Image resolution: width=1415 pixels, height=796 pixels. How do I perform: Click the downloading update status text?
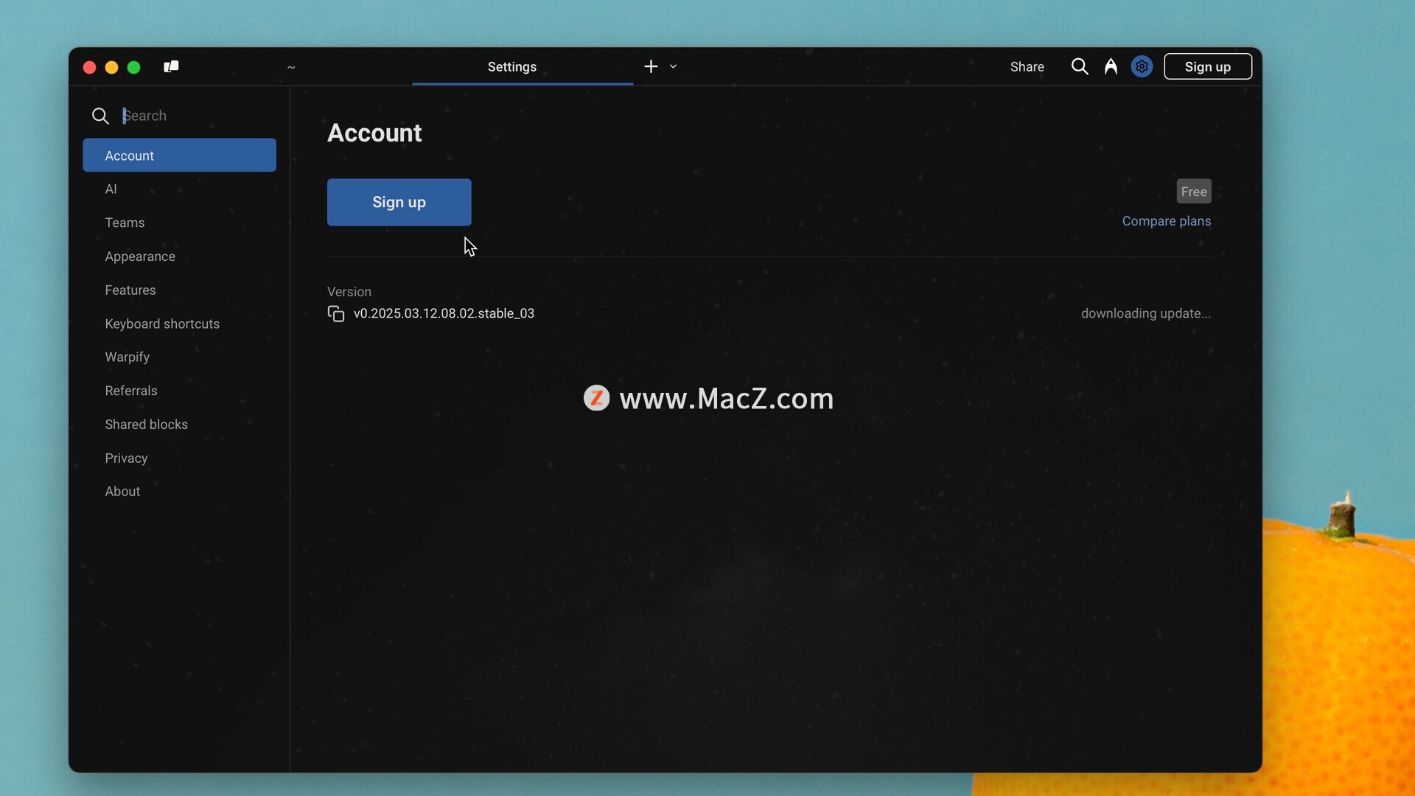(x=1145, y=314)
